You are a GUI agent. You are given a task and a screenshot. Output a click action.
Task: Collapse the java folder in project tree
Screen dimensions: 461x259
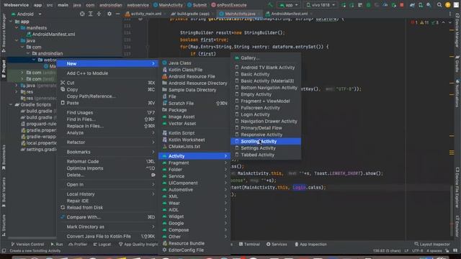point(17,41)
